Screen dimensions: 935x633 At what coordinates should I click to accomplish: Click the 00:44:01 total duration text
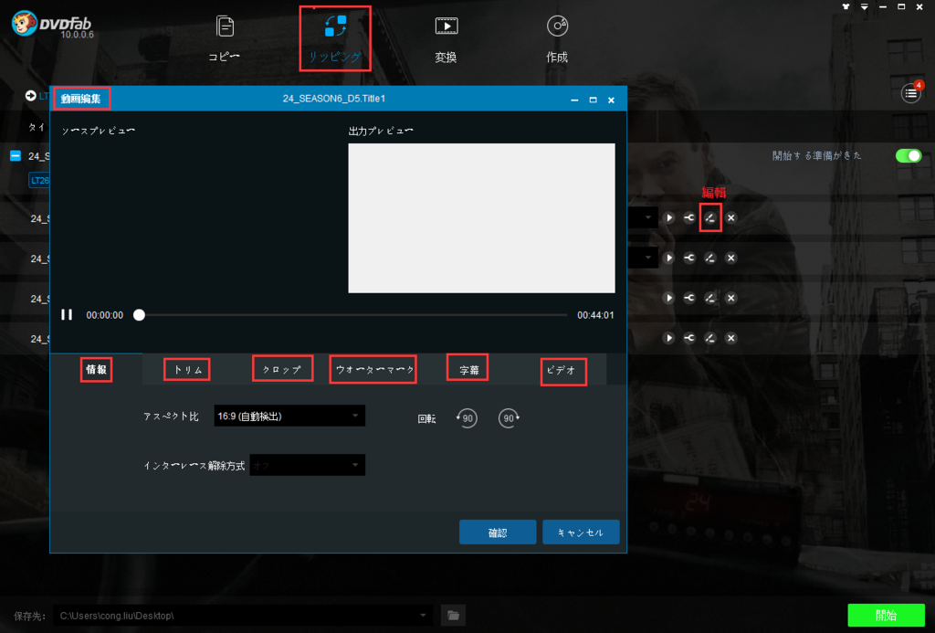tap(595, 315)
